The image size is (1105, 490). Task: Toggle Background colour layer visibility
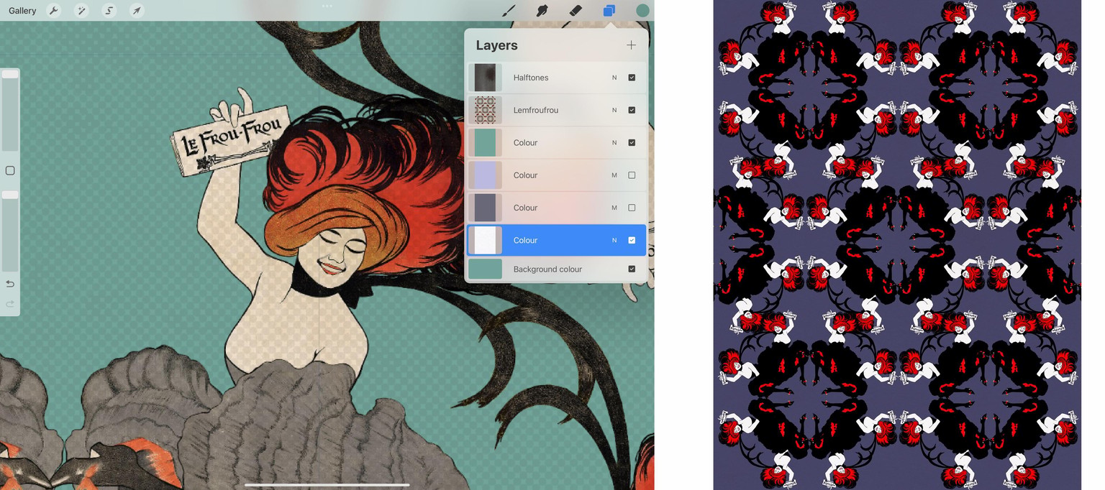tap(632, 269)
